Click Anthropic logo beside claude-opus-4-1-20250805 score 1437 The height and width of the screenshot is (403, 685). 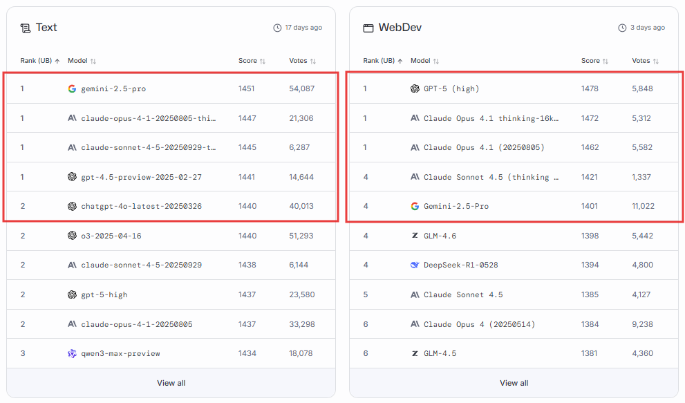[72, 324]
